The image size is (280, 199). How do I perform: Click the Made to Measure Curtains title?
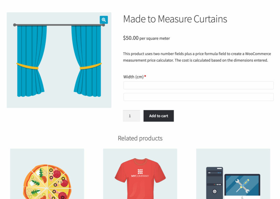175,19
